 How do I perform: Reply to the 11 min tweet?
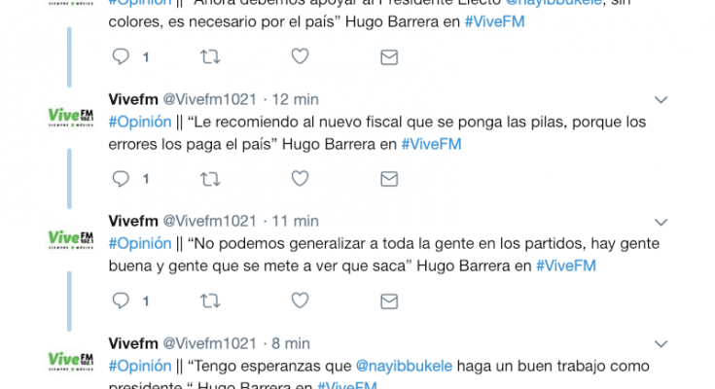(x=121, y=301)
